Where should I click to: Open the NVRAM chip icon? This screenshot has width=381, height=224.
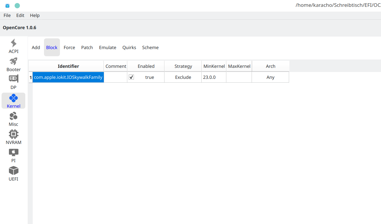click(13, 134)
